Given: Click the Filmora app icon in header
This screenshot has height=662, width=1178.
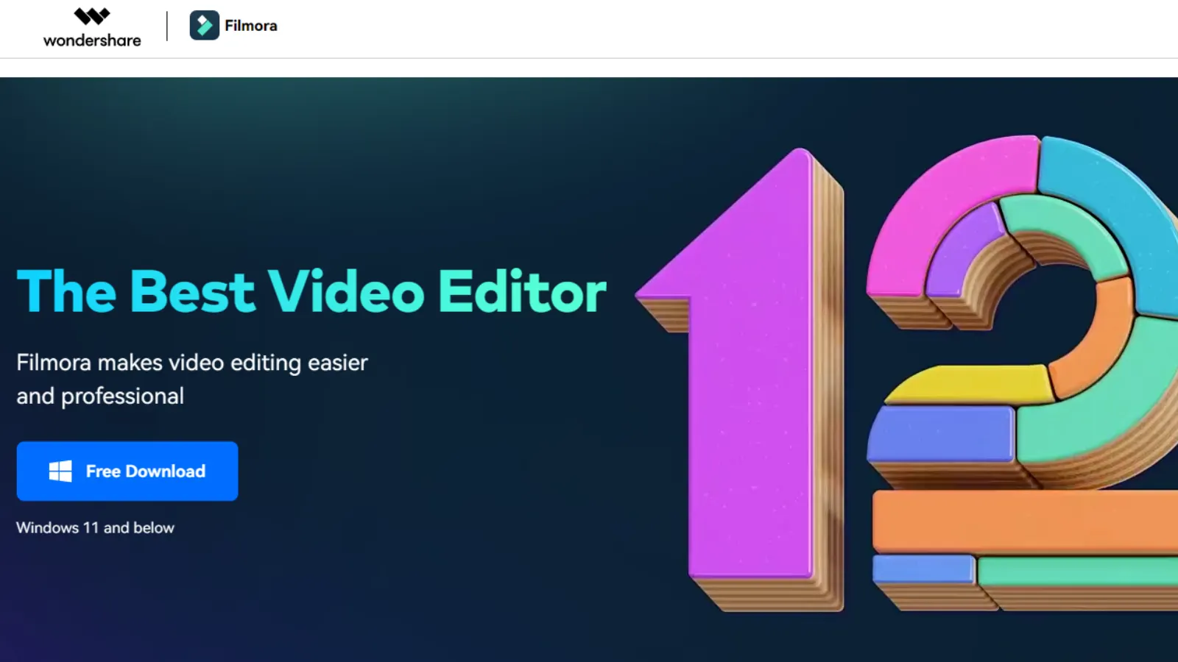Looking at the screenshot, I should tap(205, 26).
